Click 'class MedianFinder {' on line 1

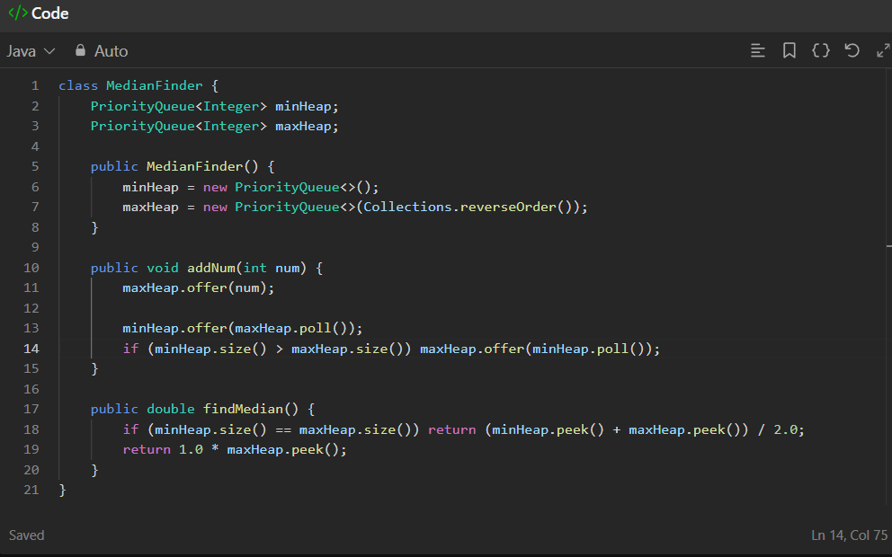138,86
